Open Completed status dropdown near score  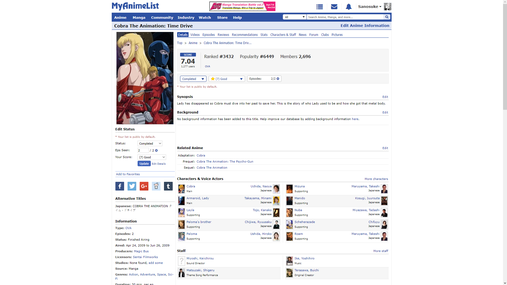pos(193,79)
